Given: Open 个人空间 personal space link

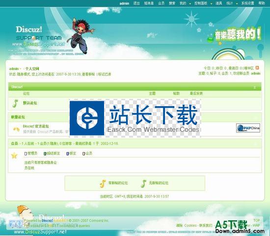Looking at the screenshot, I should click(x=32, y=69).
